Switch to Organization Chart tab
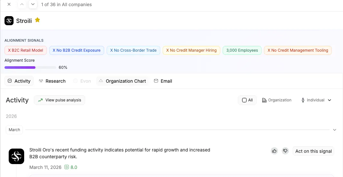 [122, 81]
